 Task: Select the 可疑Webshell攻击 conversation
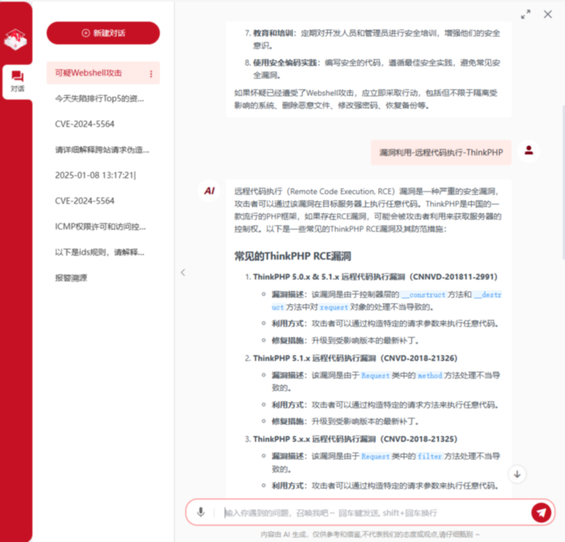89,73
